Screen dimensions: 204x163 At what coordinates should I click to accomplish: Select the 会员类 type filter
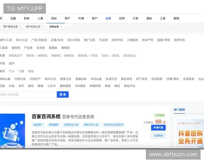(x=40, y=48)
